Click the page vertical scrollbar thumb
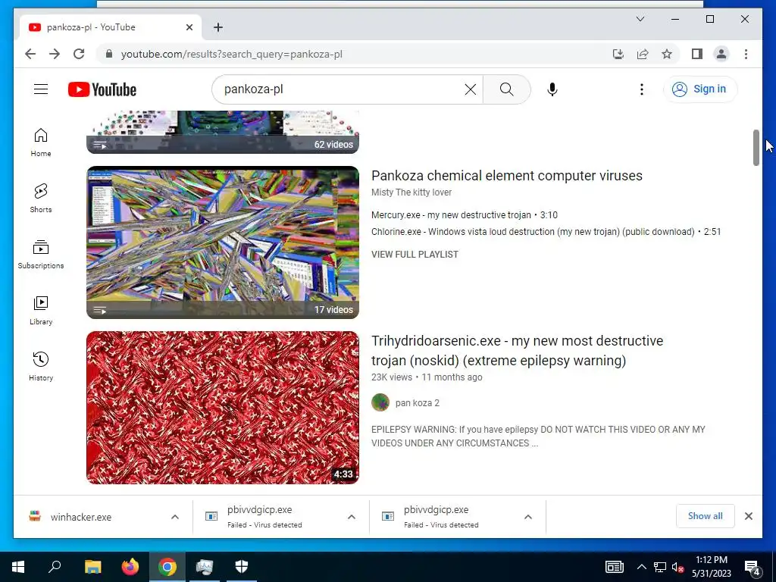Image resolution: width=776 pixels, height=582 pixels. [x=756, y=148]
